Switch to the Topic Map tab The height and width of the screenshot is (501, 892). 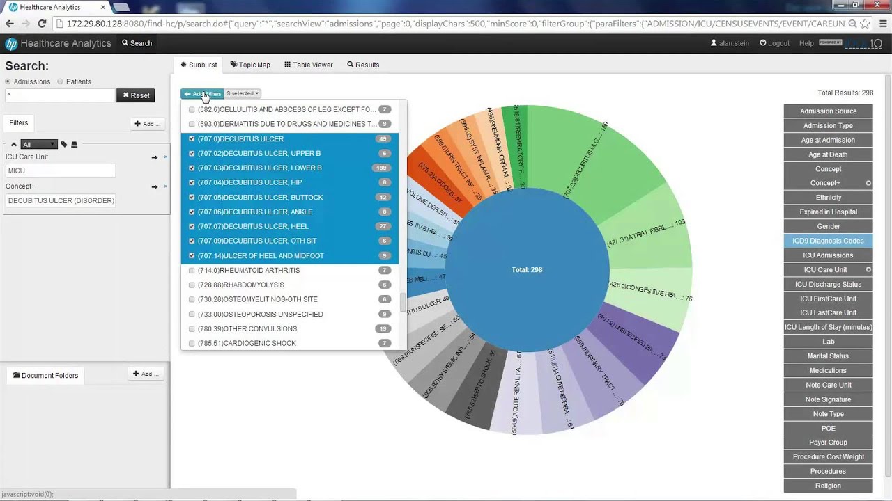coord(250,65)
